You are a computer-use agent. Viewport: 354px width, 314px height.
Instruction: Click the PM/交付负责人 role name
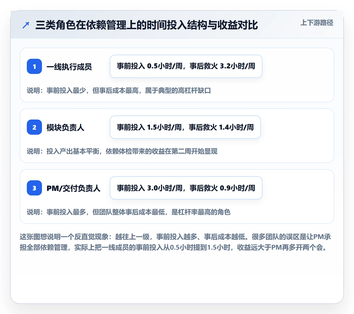click(x=74, y=188)
